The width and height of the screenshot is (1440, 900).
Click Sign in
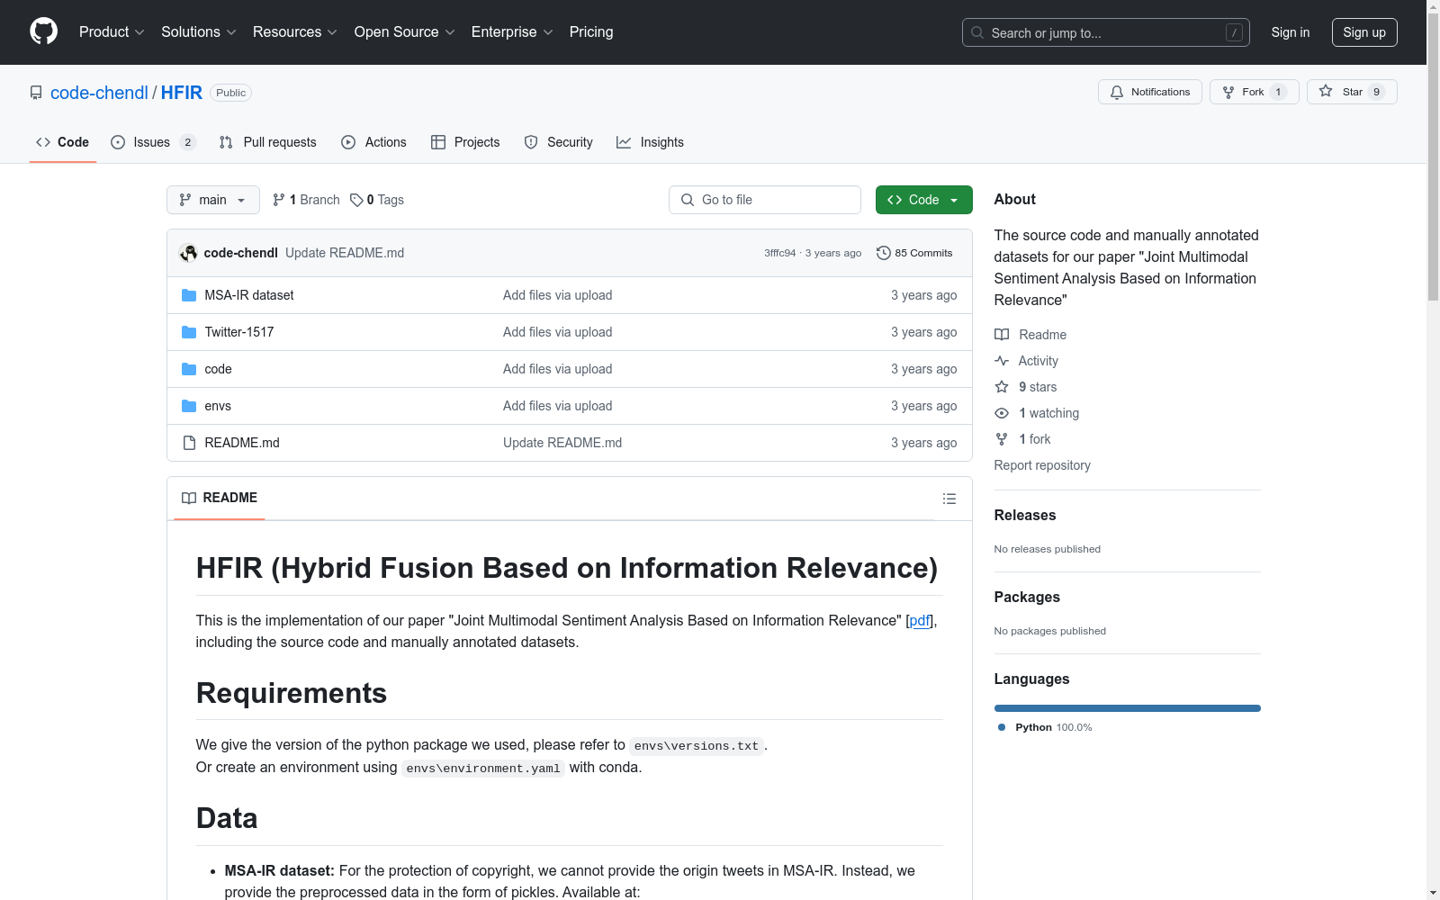[x=1290, y=32]
